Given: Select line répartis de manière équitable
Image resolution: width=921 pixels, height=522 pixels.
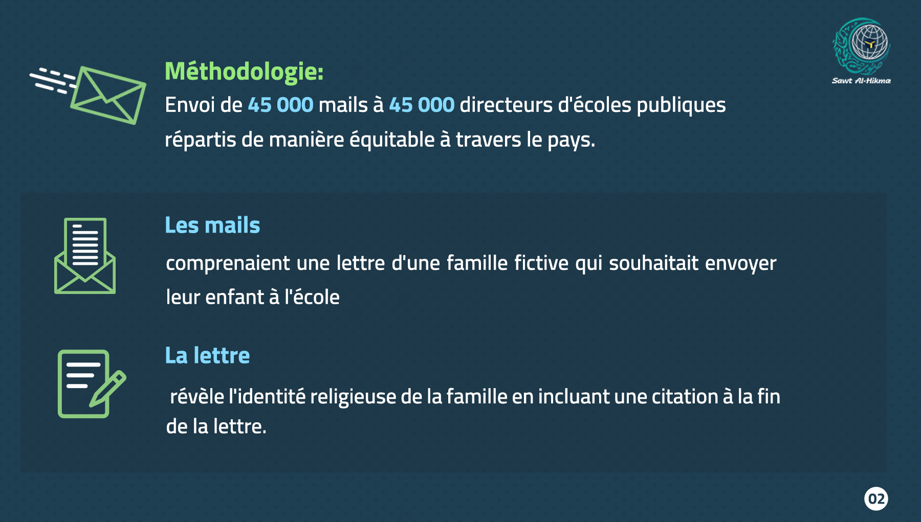Looking at the screenshot, I should 380,140.
